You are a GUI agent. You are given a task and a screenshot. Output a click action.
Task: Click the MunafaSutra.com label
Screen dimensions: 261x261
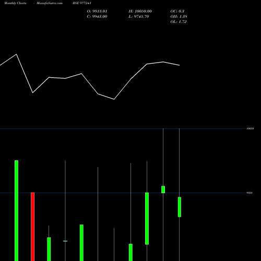[x=50, y=3]
